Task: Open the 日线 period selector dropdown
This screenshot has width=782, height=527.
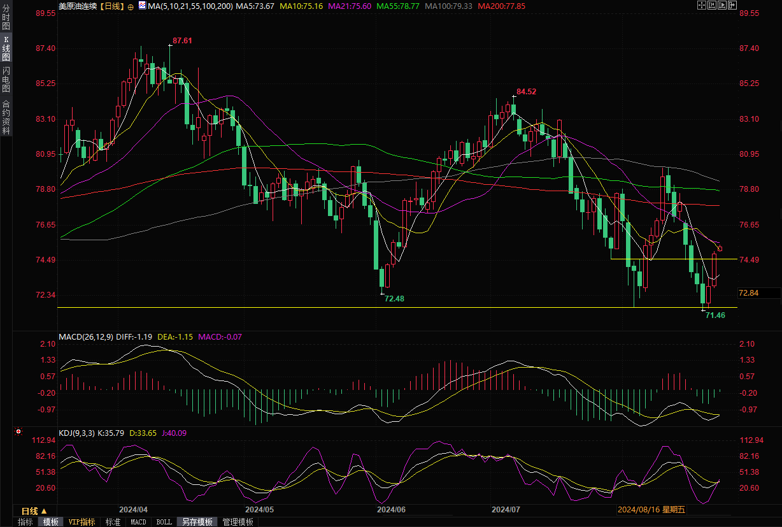Action: [x=34, y=511]
